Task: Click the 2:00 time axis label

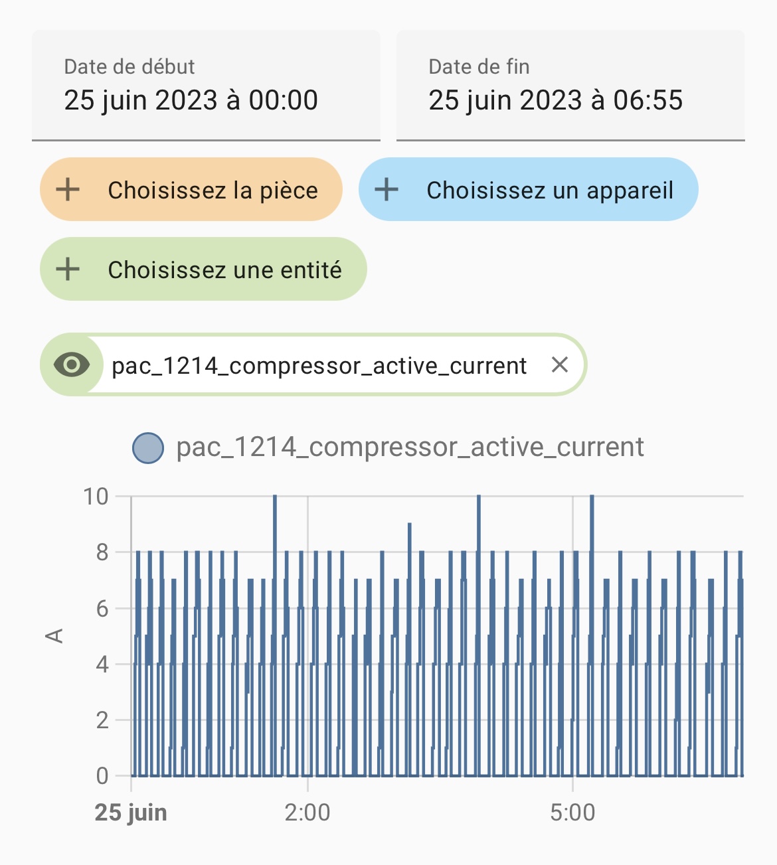Action: coord(307,812)
